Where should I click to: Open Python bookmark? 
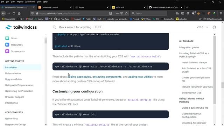point(146,19)
